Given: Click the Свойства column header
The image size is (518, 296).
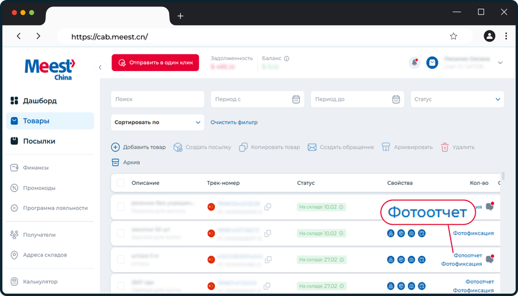Looking at the screenshot, I should coord(400,183).
